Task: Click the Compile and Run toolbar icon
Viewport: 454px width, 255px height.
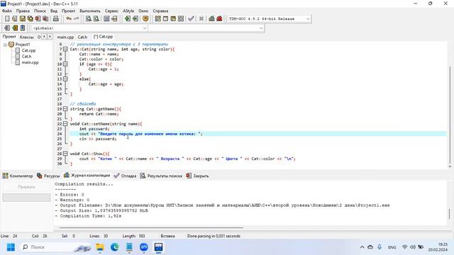Action: pyautogui.click(x=173, y=19)
